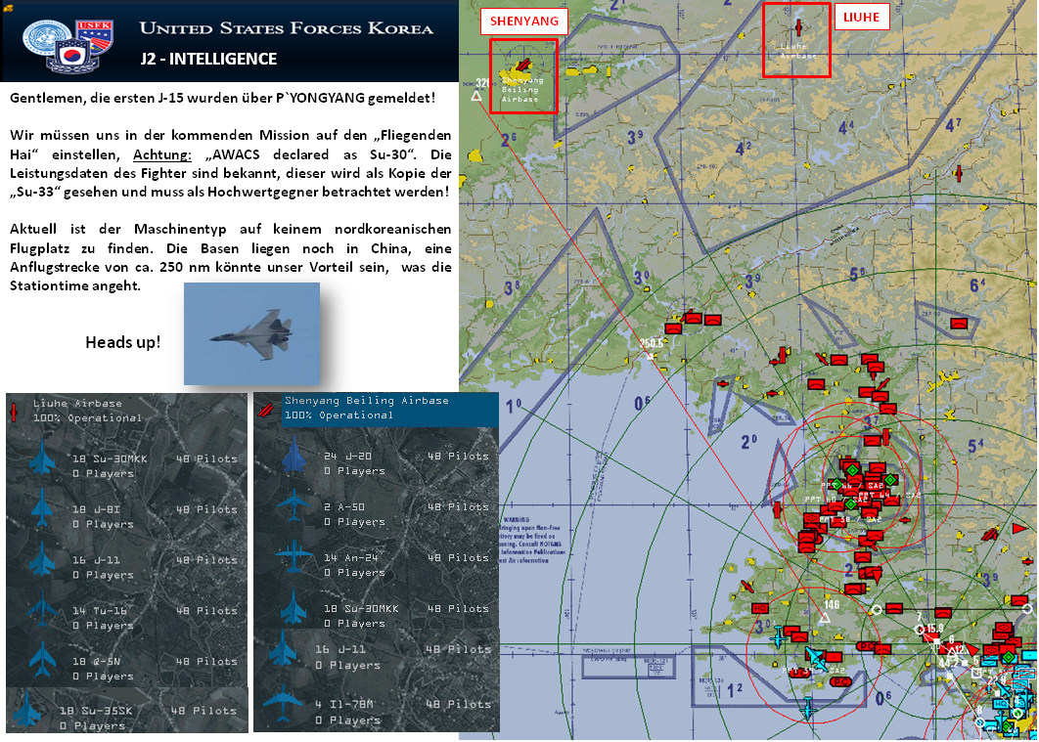The height and width of the screenshot is (742, 1039).
Task: Select the Su-35SK aircraft icon
Action: tap(27, 710)
